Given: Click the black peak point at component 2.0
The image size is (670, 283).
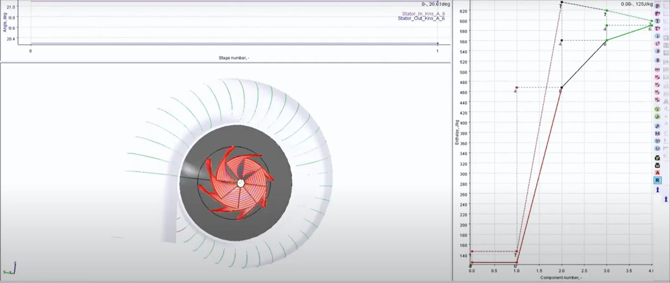Looking at the screenshot, I should pos(562,2).
